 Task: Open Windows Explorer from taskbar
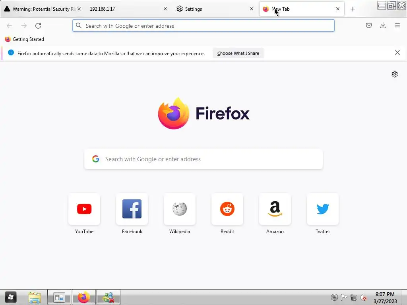coord(35,297)
